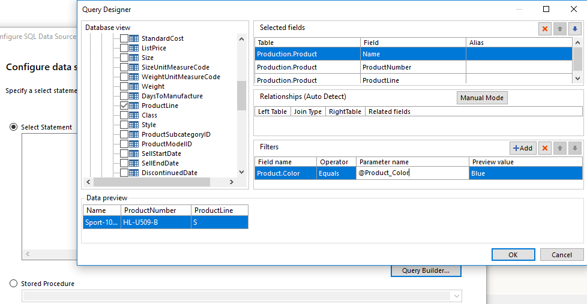Select the Stored Procedure radio button
The width and height of the screenshot is (587, 304).
point(13,284)
